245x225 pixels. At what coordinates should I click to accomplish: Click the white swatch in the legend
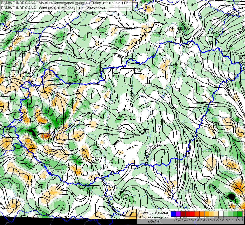coord(221,214)
